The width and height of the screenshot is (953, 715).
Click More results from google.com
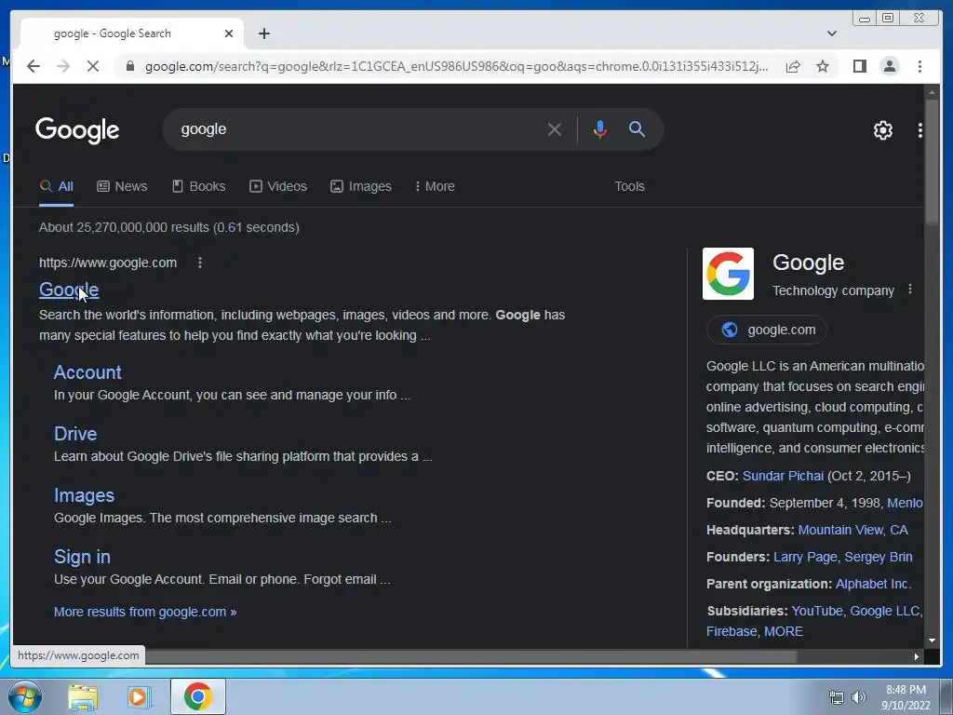pos(145,613)
